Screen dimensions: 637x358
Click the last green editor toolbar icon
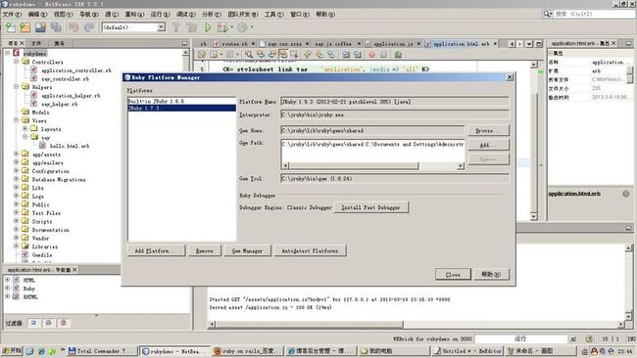pyautogui.click(x=398, y=55)
